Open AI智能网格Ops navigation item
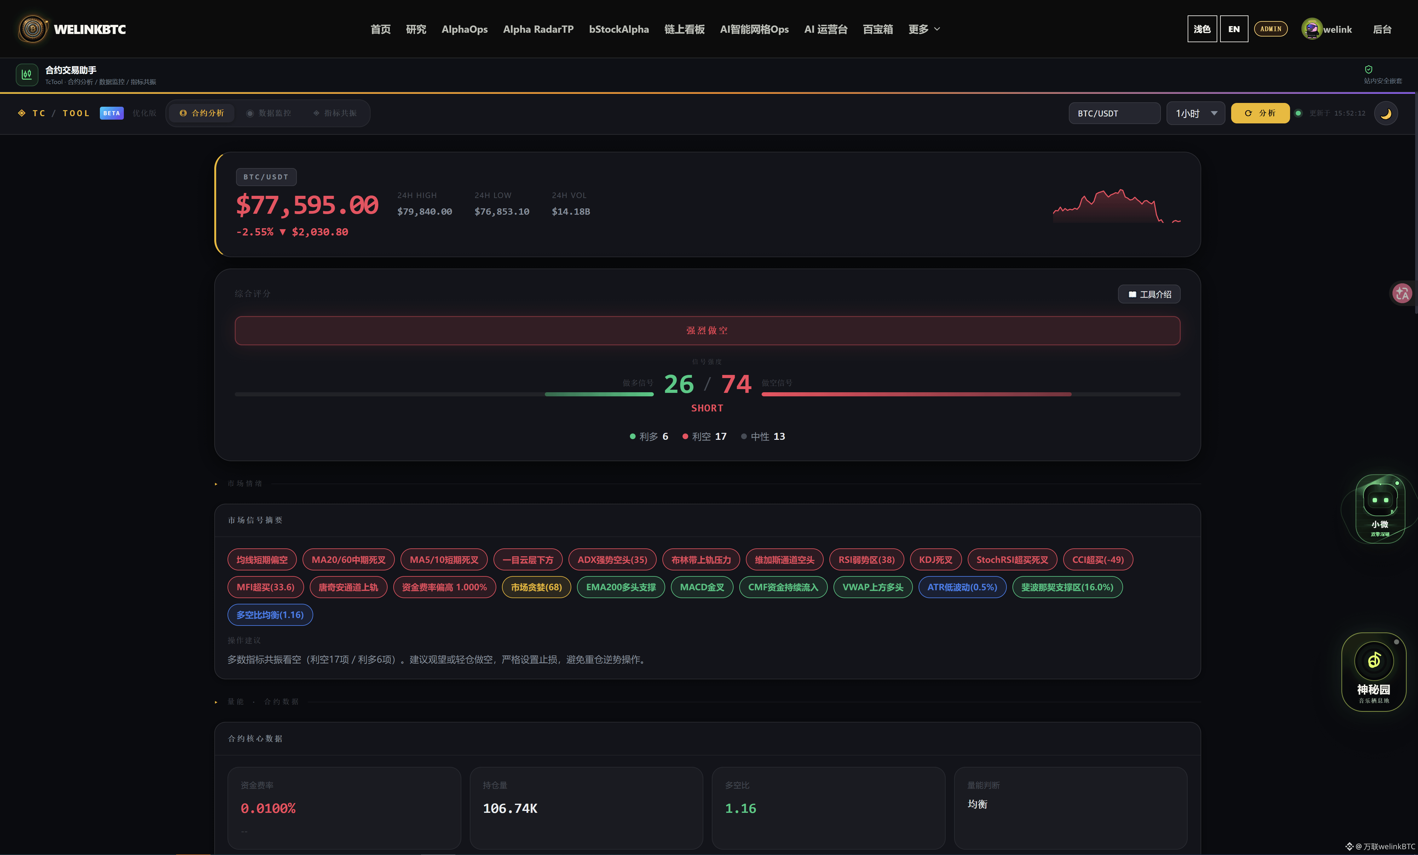 point(754,29)
